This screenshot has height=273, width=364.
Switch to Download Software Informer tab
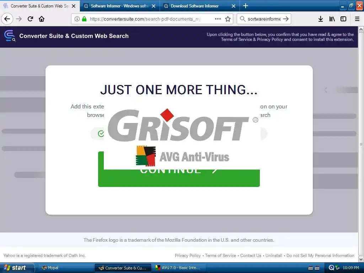tap(200, 6)
